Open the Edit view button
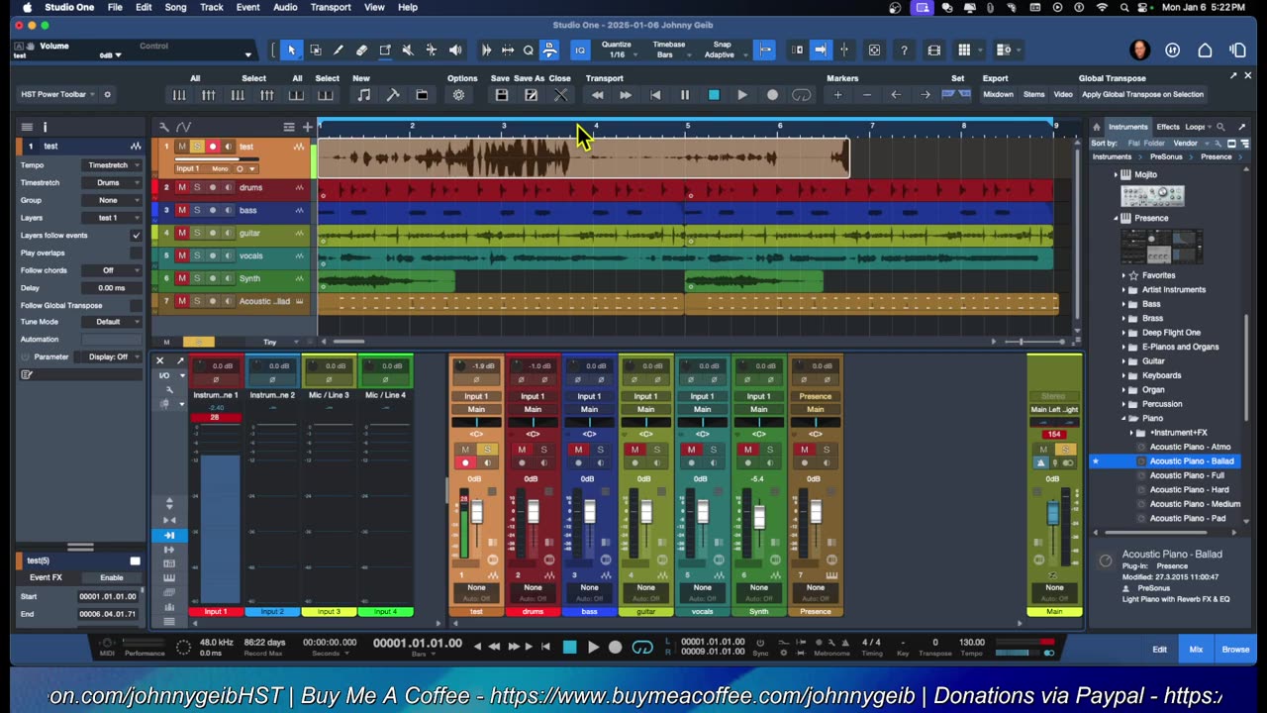Screen dimensions: 1267x713 tap(1159, 650)
